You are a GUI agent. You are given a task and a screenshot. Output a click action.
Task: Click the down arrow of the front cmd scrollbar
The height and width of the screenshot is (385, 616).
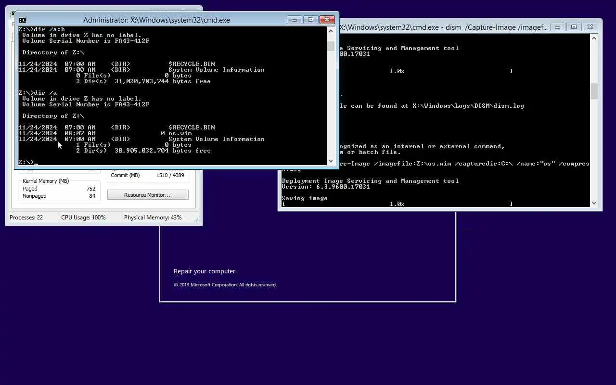[x=331, y=161]
